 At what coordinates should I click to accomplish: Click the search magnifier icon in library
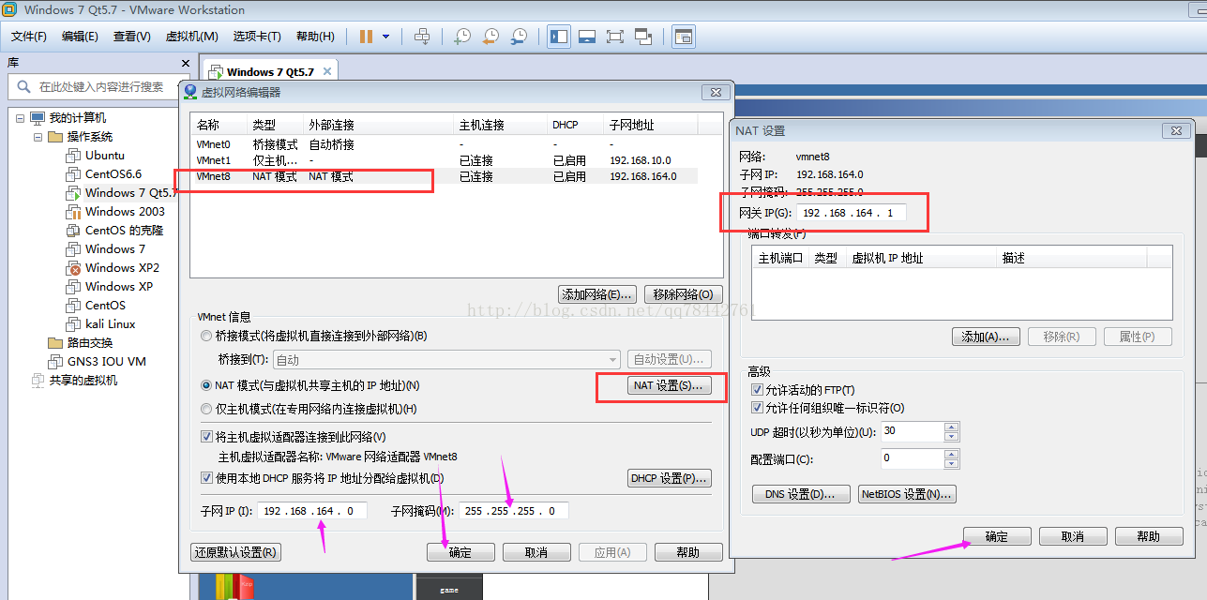(24, 87)
